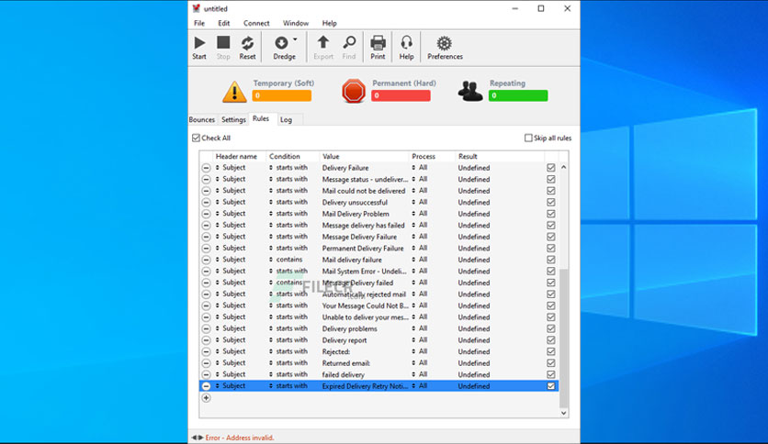This screenshot has height=444, width=768.
Task: Open the Help menu in menu bar
Action: [329, 23]
